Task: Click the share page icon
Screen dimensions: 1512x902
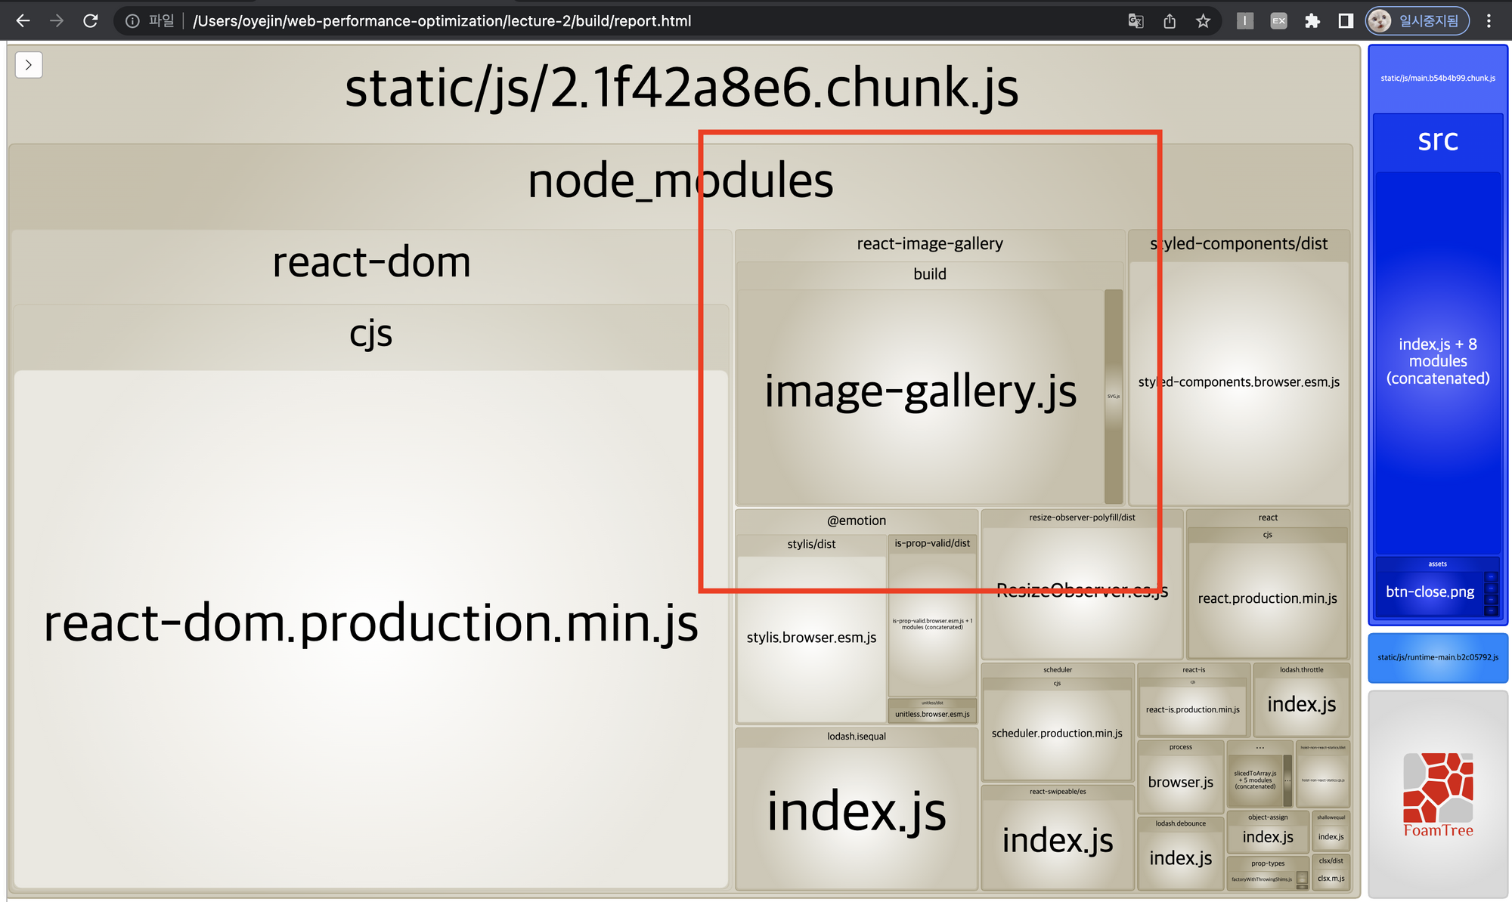Action: (x=1170, y=21)
